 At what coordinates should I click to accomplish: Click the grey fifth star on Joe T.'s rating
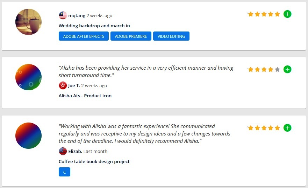pos(278,70)
